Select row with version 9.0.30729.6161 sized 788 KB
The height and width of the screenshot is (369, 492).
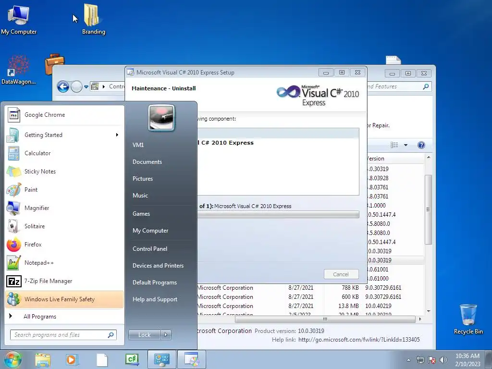pyautogui.click(x=311, y=288)
